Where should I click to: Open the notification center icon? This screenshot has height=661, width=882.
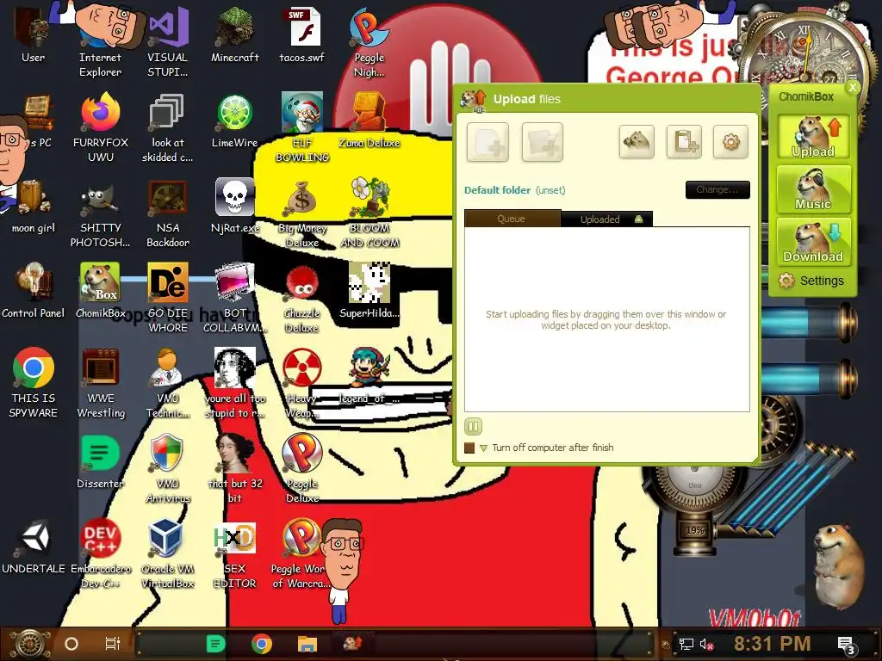pyautogui.click(x=847, y=646)
